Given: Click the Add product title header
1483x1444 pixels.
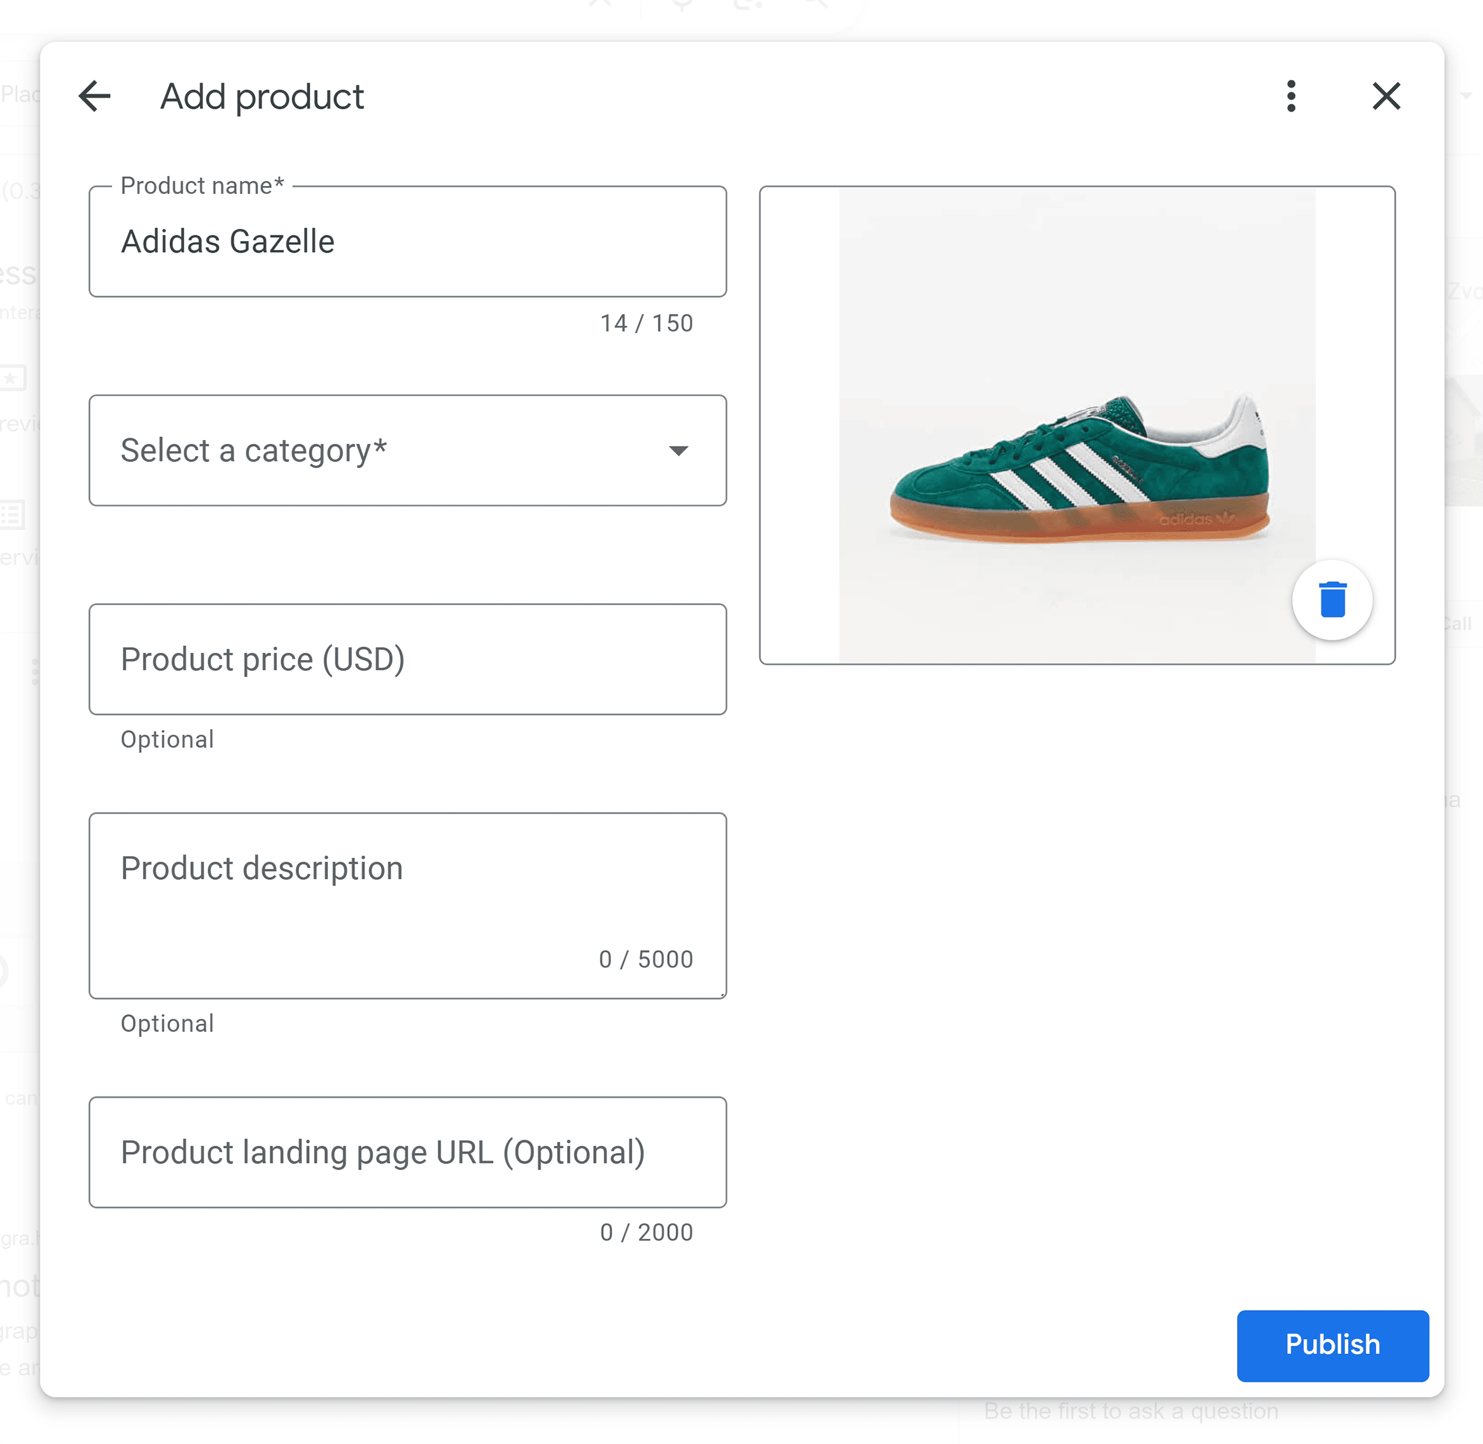Looking at the screenshot, I should coord(261,96).
